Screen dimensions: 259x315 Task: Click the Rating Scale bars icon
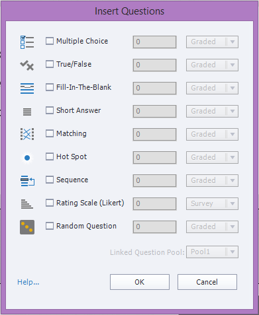(27, 204)
